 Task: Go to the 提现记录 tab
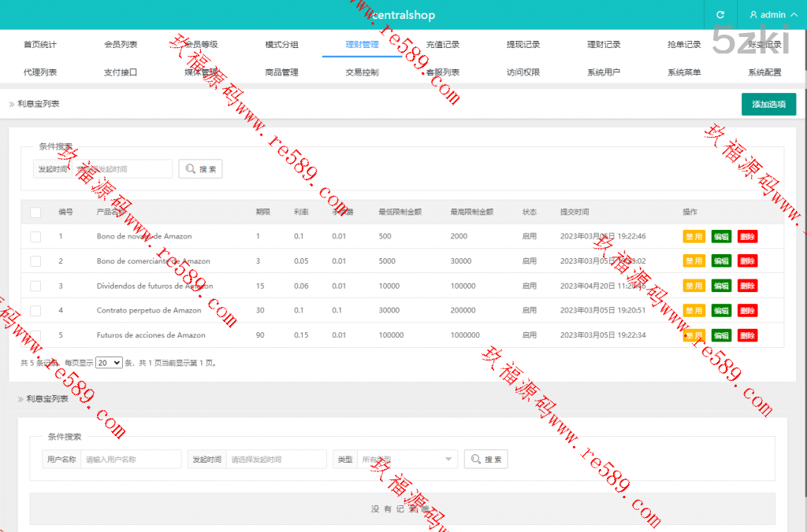pyautogui.click(x=523, y=45)
